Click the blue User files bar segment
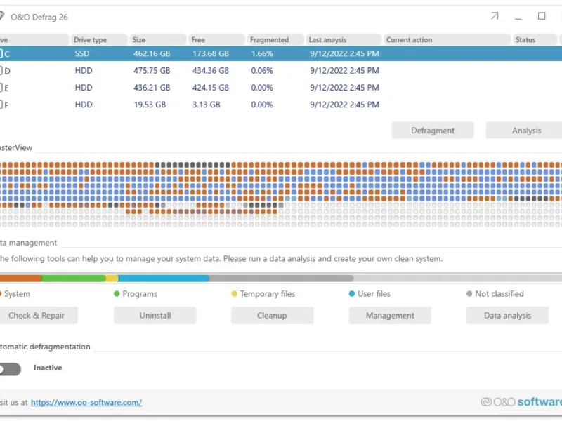 164,278
